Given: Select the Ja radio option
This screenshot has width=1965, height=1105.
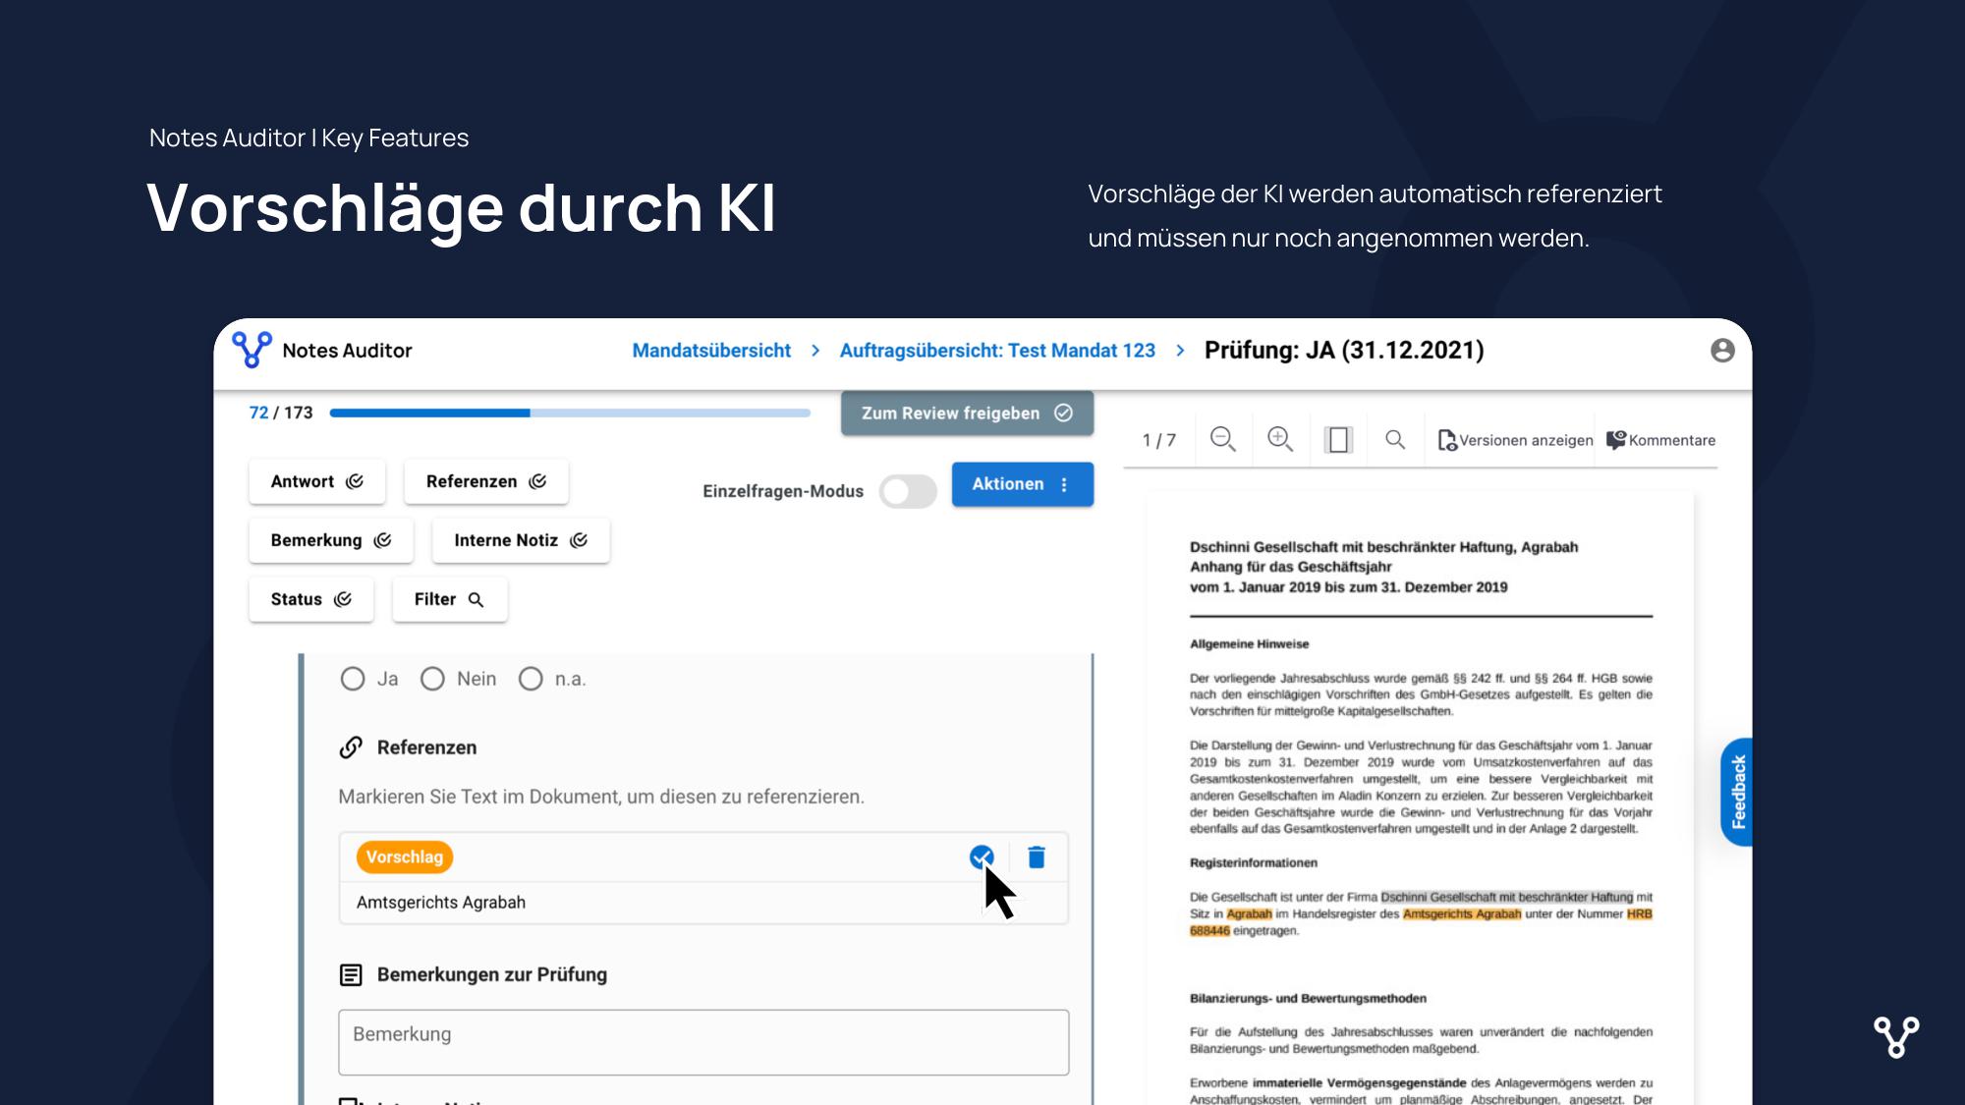Looking at the screenshot, I should click(x=353, y=679).
